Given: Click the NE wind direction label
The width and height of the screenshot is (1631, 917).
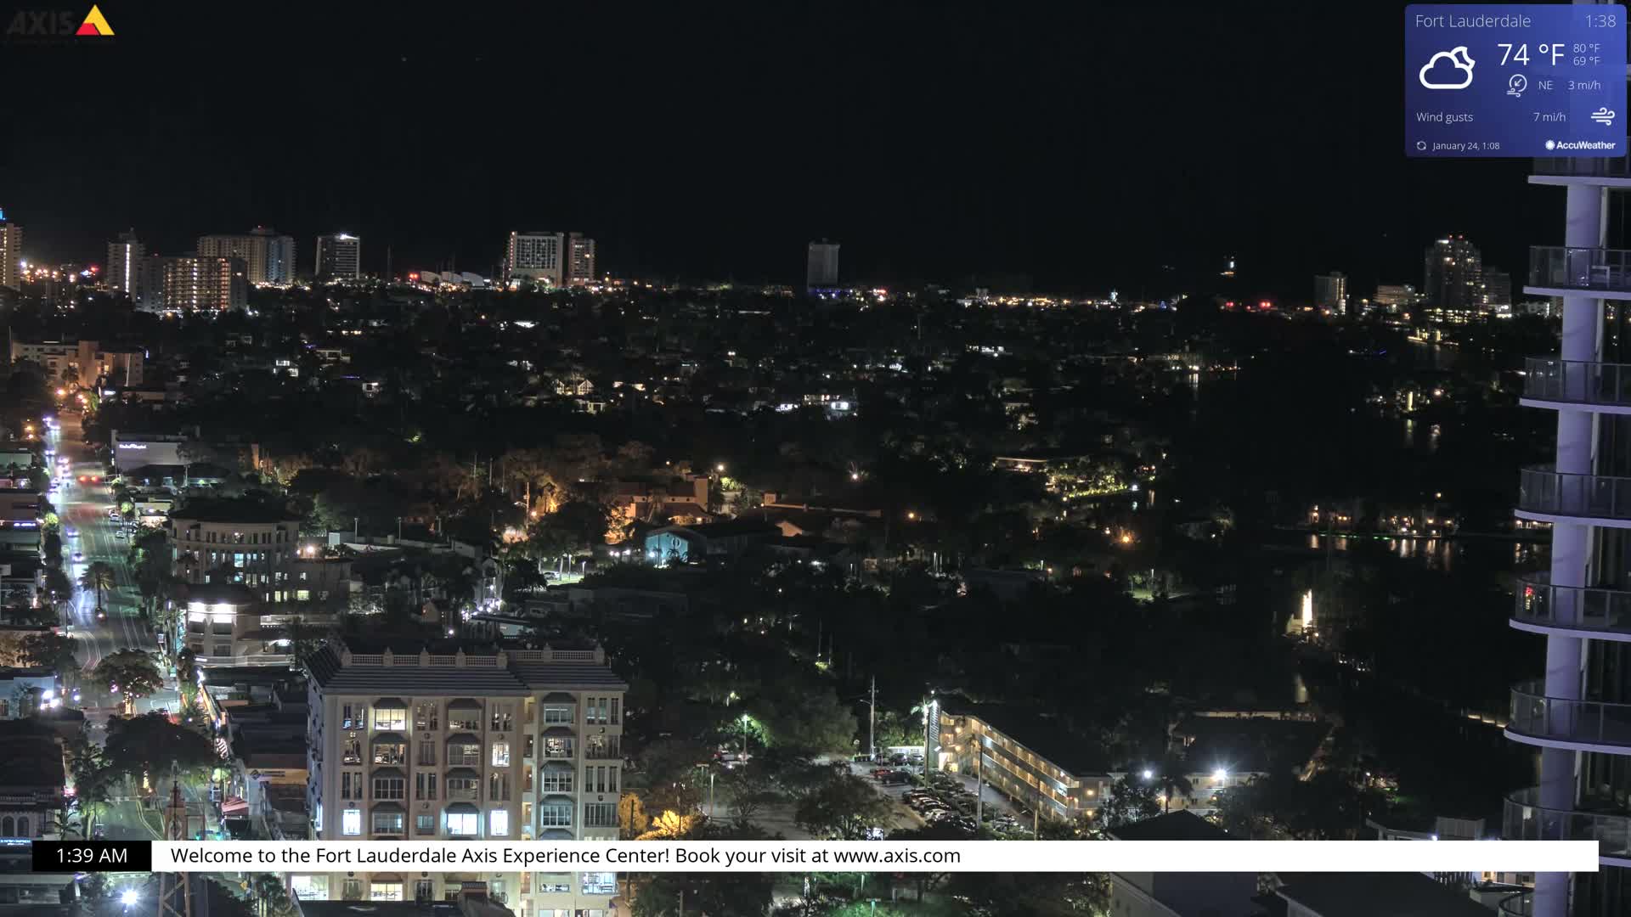Looking at the screenshot, I should click(x=1545, y=85).
